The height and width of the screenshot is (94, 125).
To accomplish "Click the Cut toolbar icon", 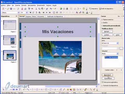I will pos(36,9).
